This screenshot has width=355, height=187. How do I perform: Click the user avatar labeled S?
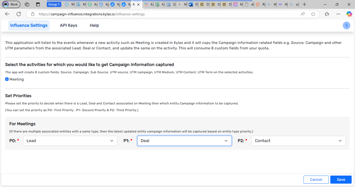click(346, 25)
